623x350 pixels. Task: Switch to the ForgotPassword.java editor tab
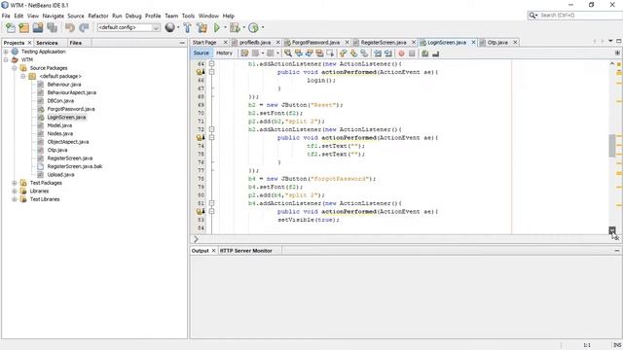click(x=315, y=42)
